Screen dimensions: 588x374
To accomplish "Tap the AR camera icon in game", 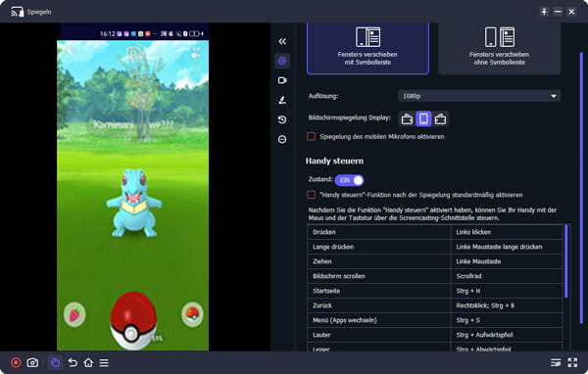I will pyautogui.click(x=195, y=52).
